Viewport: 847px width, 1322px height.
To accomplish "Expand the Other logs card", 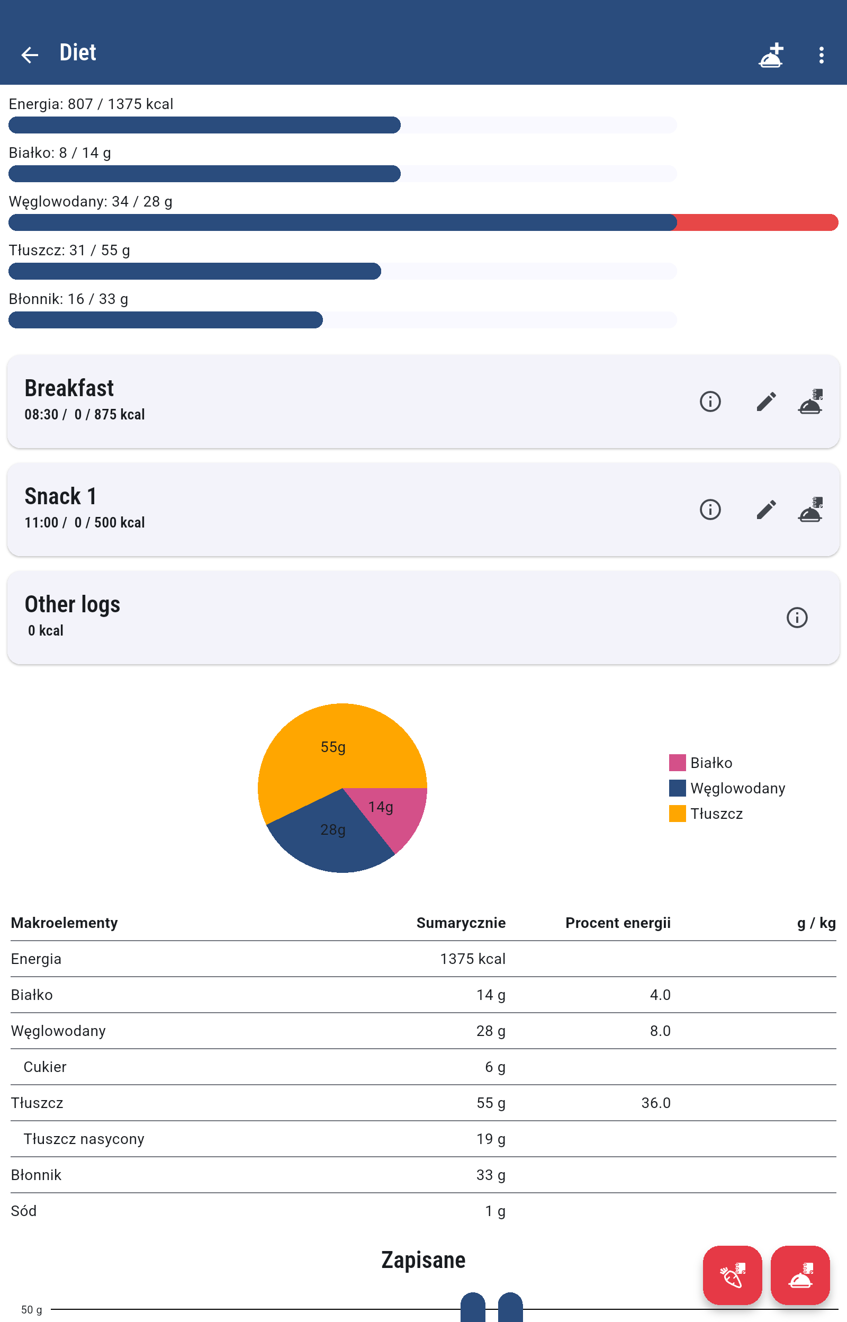I will [x=385, y=617].
